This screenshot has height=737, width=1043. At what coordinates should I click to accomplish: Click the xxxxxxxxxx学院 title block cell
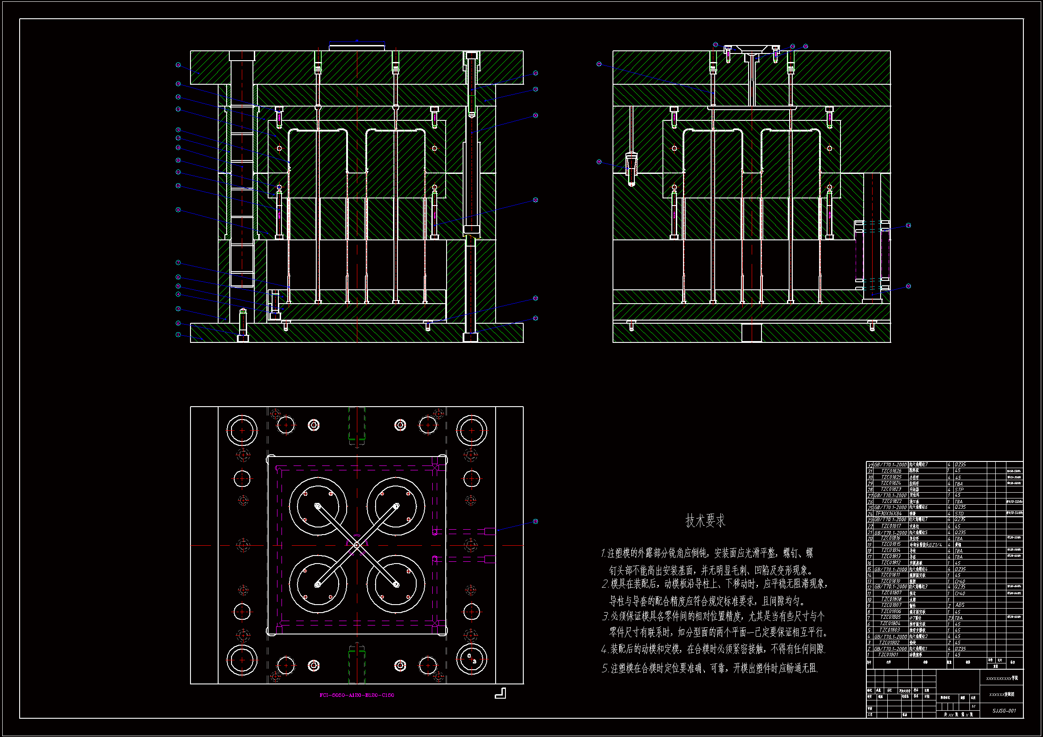(1002, 678)
